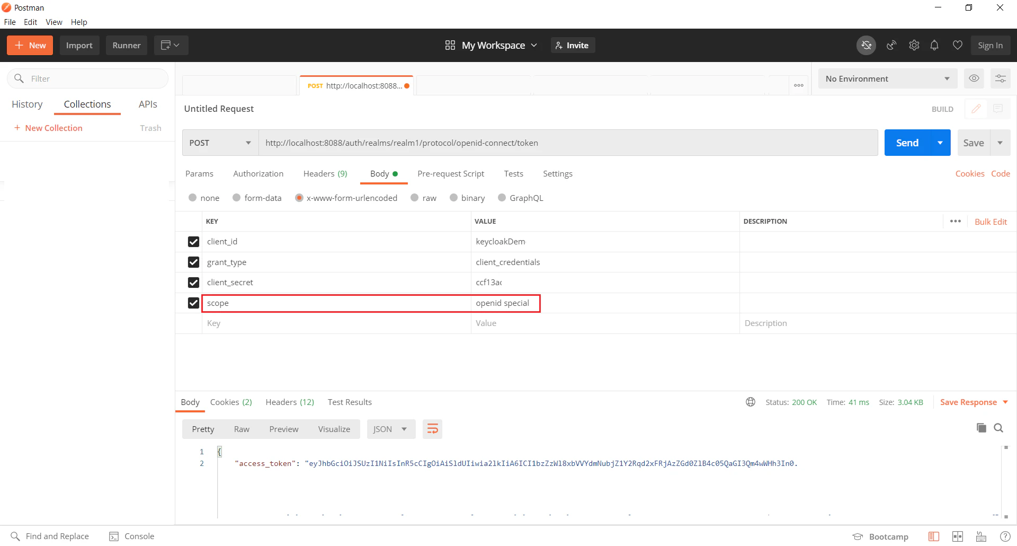Click the pencil edit icon beside BUILD
The width and height of the screenshot is (1017, 546).
tap(976, 109)
